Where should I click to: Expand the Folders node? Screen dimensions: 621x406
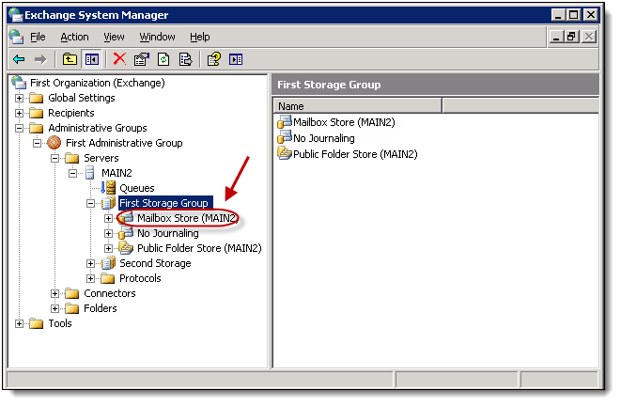click(x=54, y=308)
